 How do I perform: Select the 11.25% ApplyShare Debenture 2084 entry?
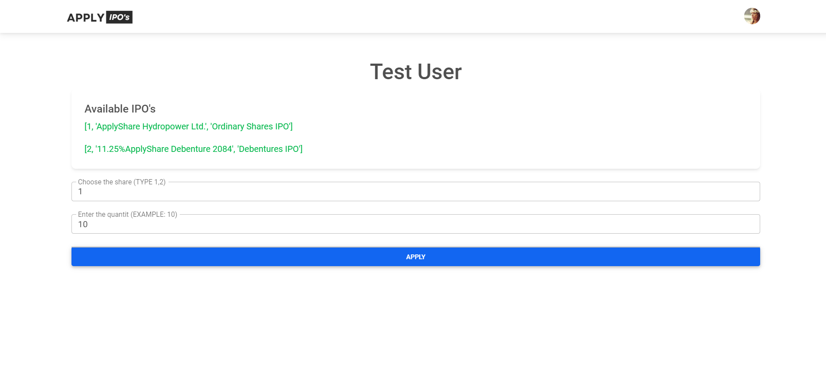pyautogui.click(x=193, y=149)
